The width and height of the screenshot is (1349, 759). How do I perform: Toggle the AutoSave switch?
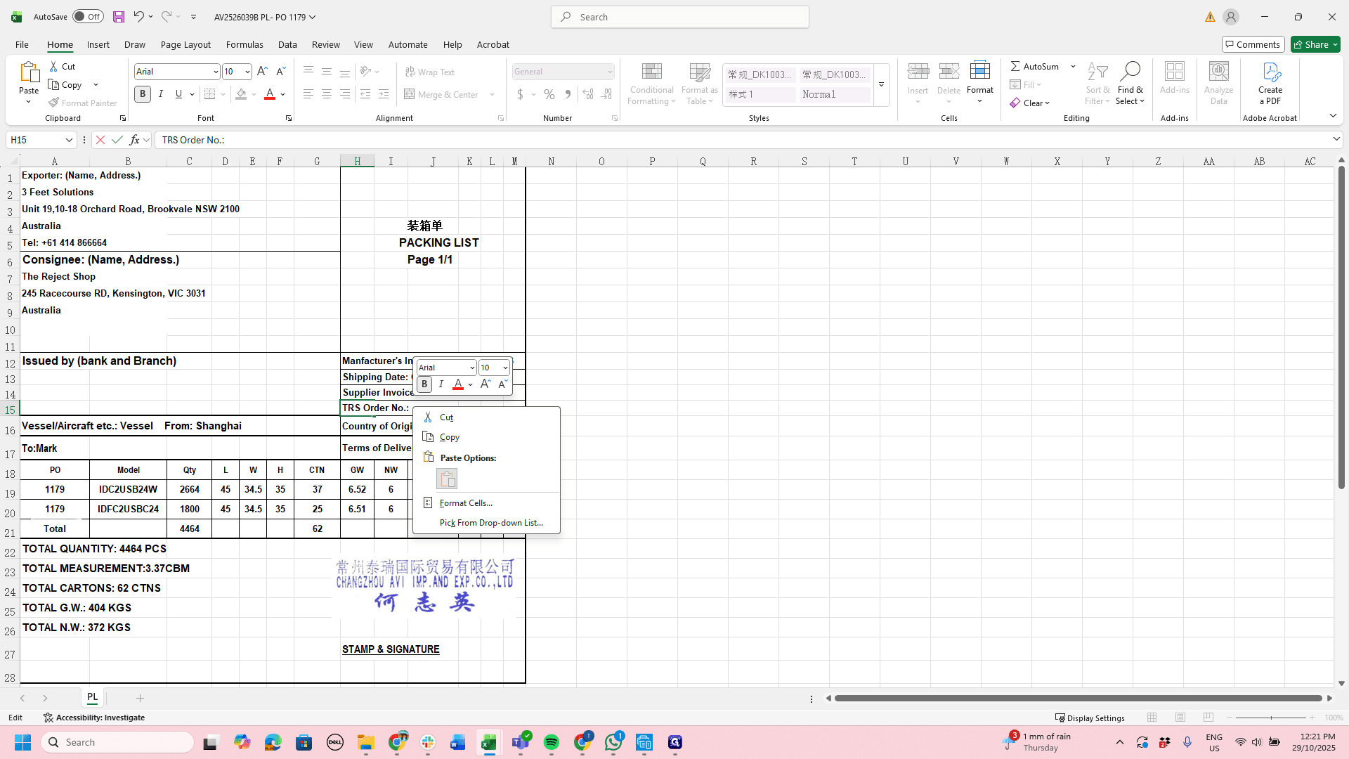tap(88, 17)
